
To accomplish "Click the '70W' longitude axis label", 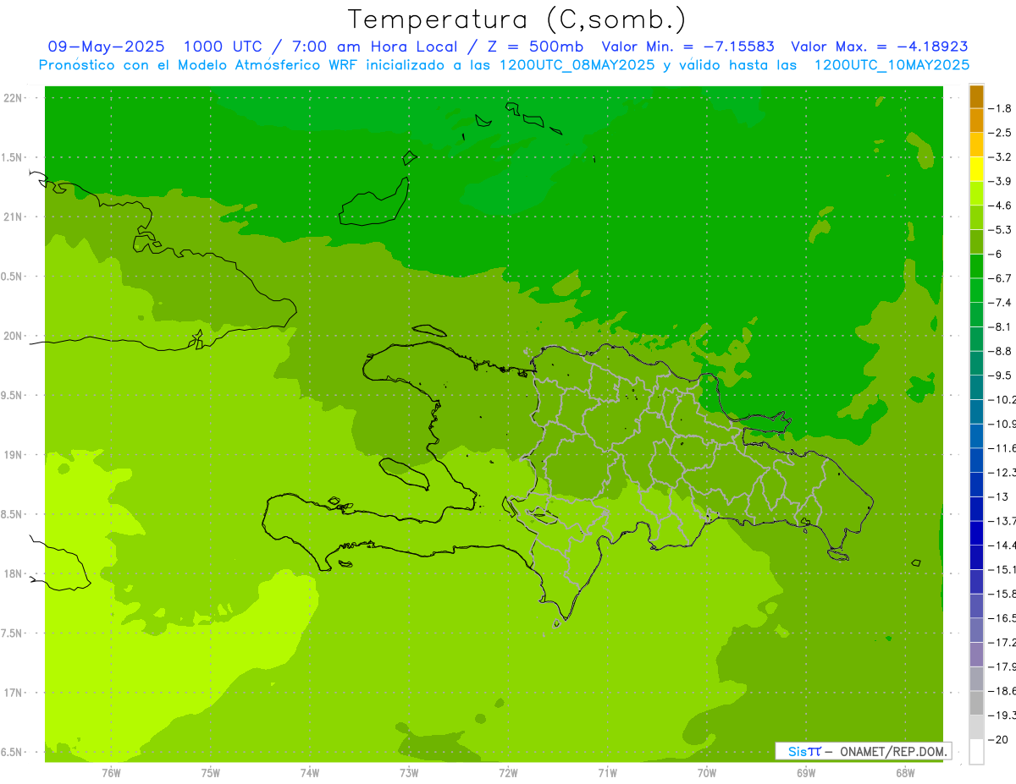I will [x=706, y=772].
